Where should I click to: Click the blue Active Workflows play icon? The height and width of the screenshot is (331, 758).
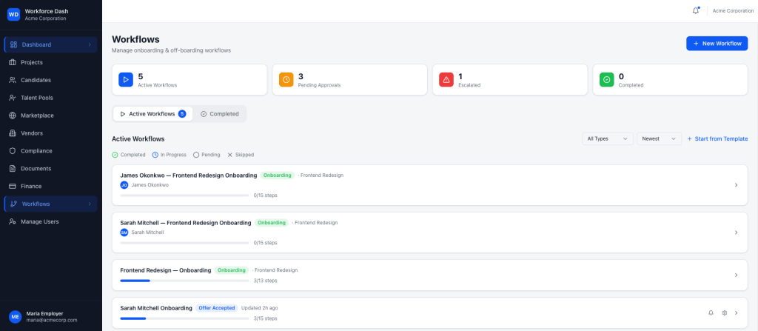click(x=126, y=79)
